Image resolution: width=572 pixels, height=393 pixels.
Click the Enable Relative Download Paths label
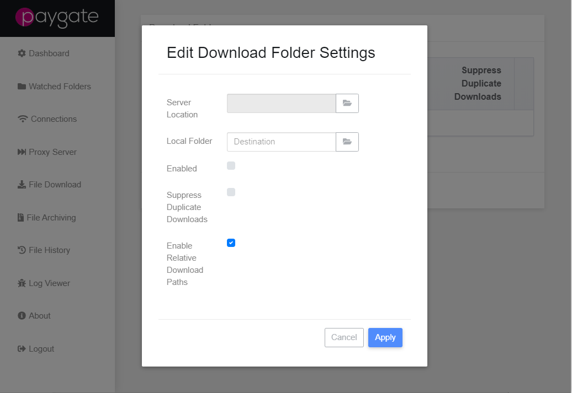184,264
